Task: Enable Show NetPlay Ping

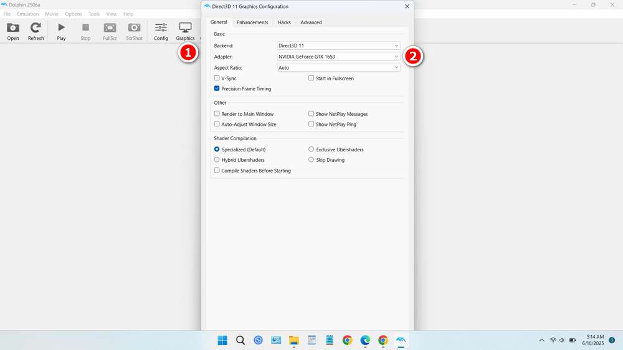Action: 311,124
